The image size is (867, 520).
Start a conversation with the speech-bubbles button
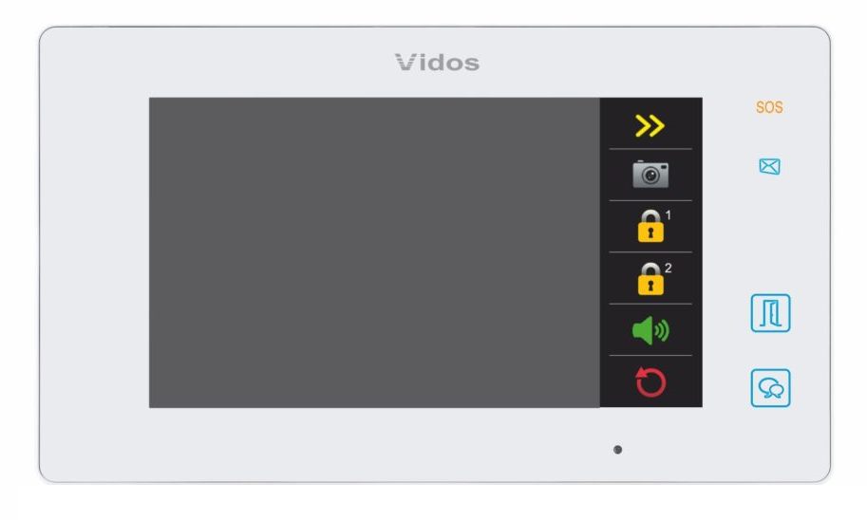pos(770,388)
